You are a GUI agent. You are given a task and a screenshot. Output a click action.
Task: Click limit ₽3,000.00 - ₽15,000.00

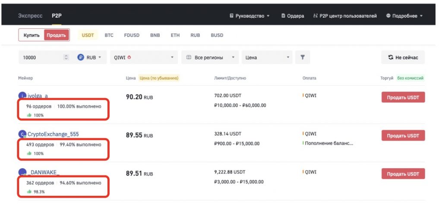(239, 182)
